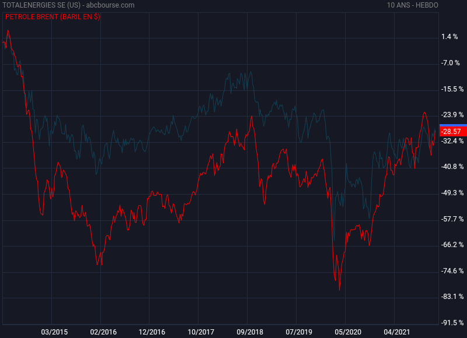
Task: Click the '-32.4 %' axis label
Action: coord(452,140)
